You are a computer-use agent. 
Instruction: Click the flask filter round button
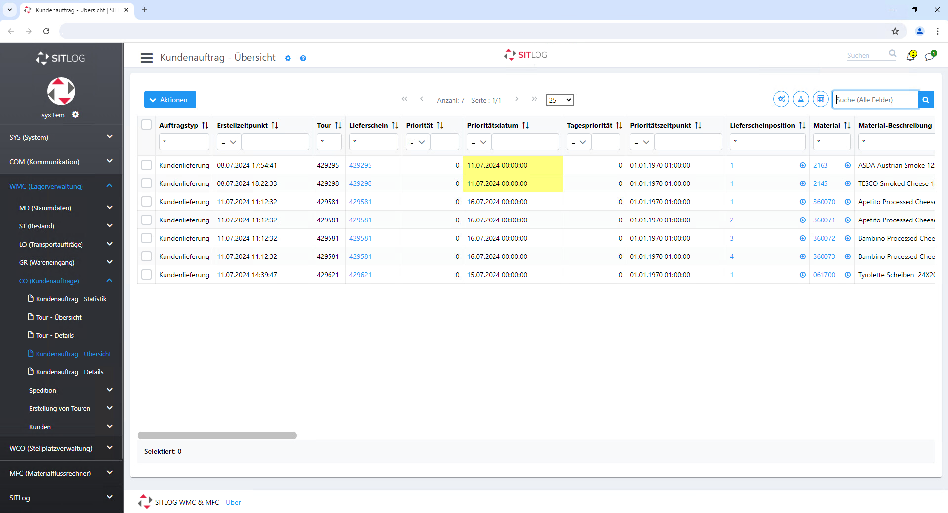click(x=801, y=99)
